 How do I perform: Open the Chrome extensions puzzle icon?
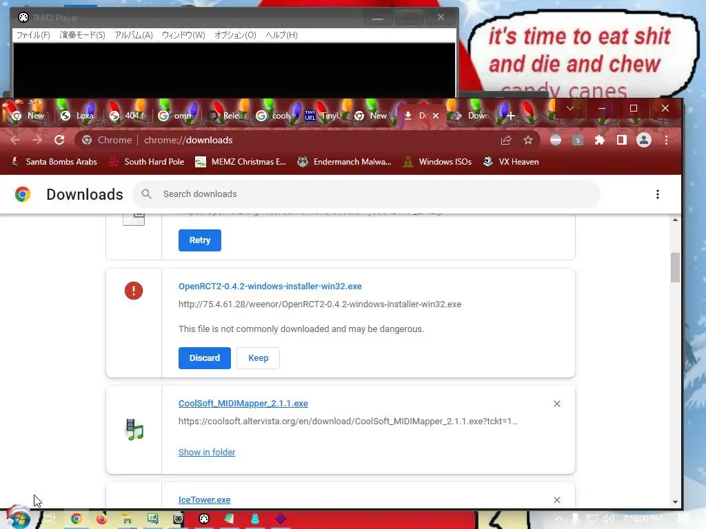[599, 141]
